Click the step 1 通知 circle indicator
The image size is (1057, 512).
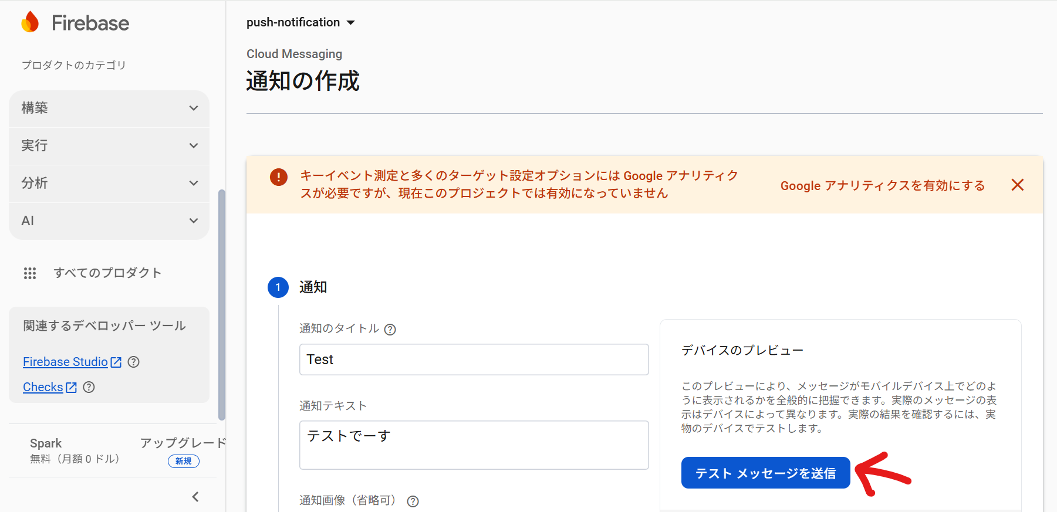(x=278, y=287)
